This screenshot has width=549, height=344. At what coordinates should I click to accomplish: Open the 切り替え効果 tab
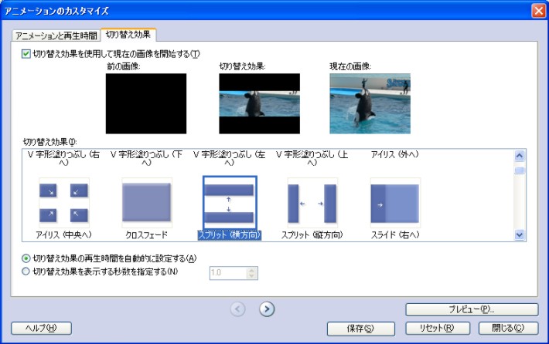click(x=128, y=34)
